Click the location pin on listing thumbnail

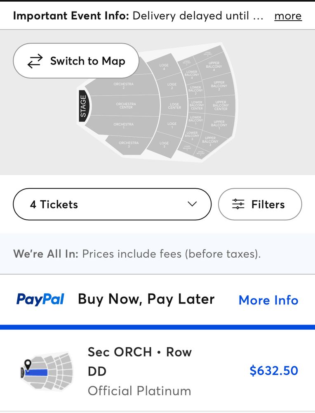coord(28,365)
